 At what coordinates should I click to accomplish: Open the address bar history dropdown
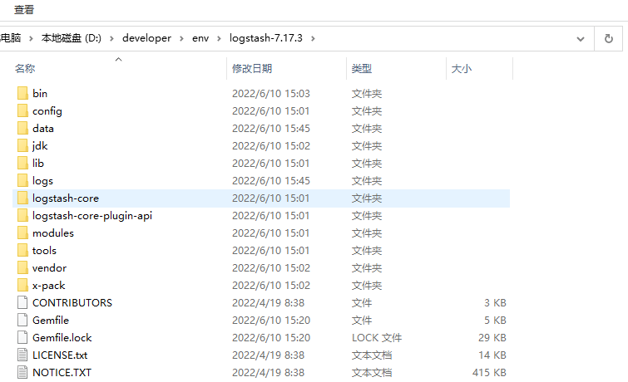click(x=580, y=39)
